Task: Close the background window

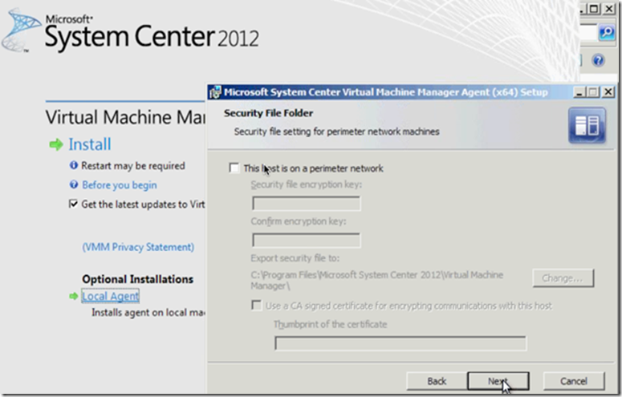Action: pyautogui.click(x=609, y=9)
